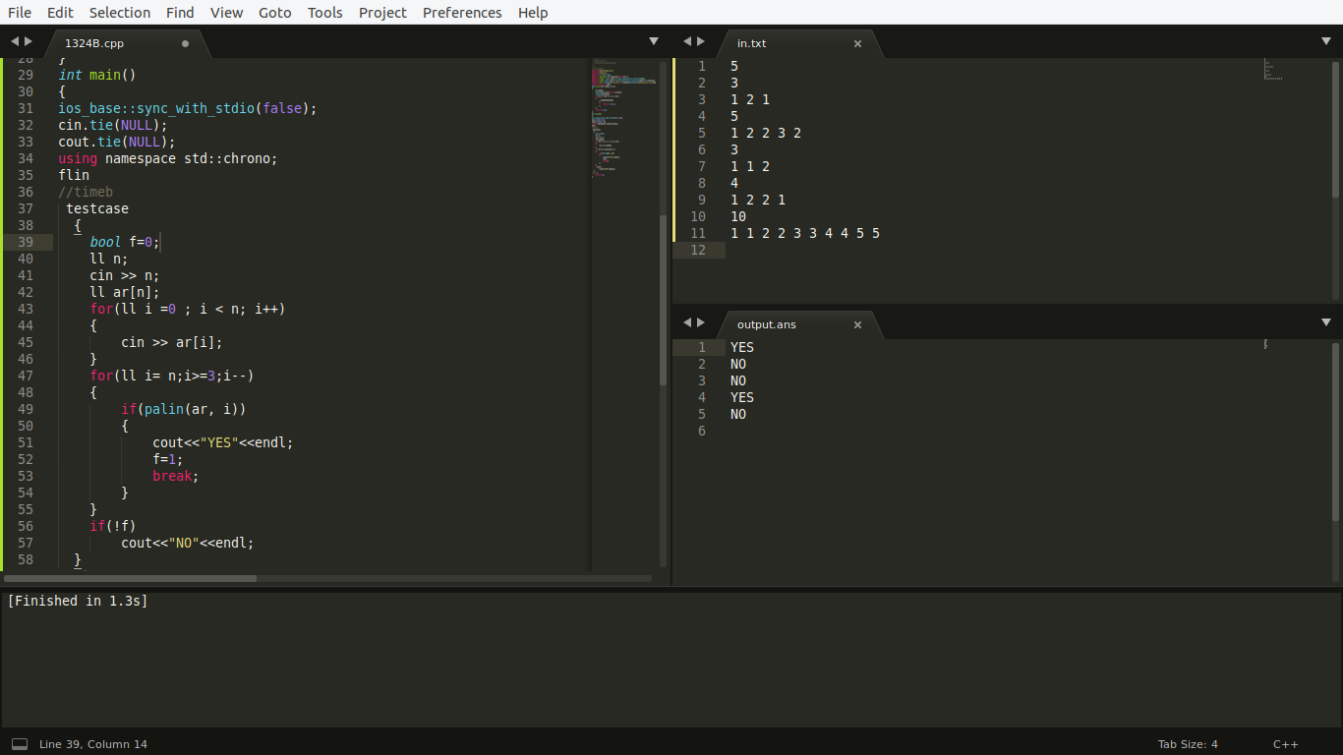The image size is (1343, 755).
Task: Click previous tab arrow in the in.txt pane
Action: 687,41
